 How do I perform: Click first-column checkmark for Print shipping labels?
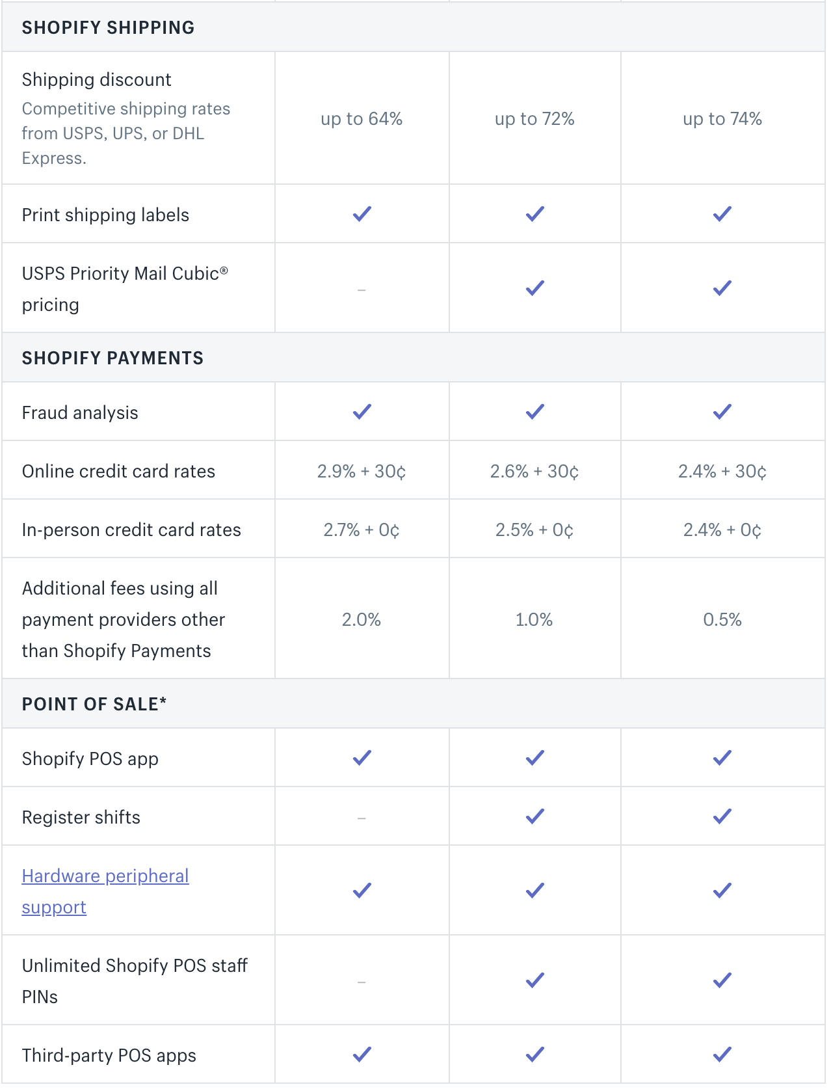362,214
